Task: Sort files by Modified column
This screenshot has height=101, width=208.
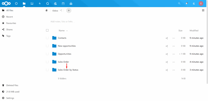Action: coord(194,31)
